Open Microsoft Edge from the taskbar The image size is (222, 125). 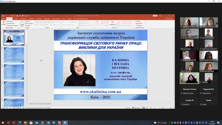(x=20, y=122)
